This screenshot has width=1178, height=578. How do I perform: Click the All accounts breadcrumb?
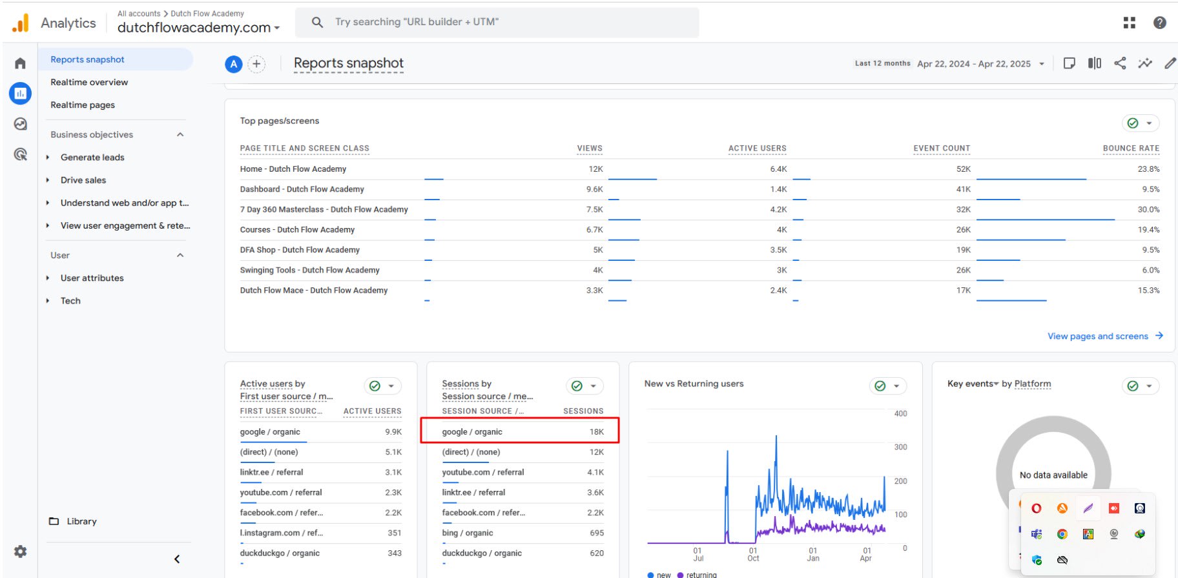pyautogui.click(x=139, y=14)
